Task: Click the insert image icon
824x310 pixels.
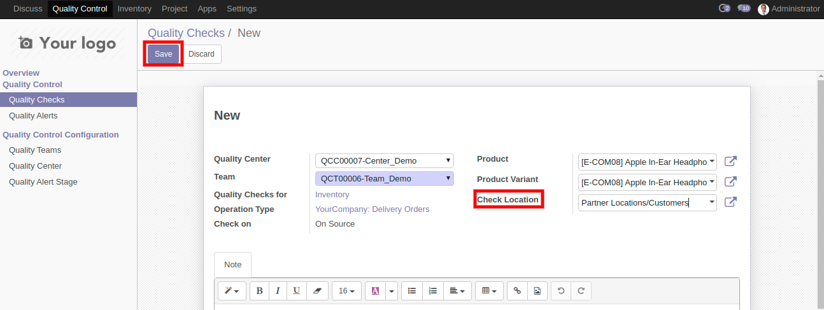Action: tap(537, 291)
